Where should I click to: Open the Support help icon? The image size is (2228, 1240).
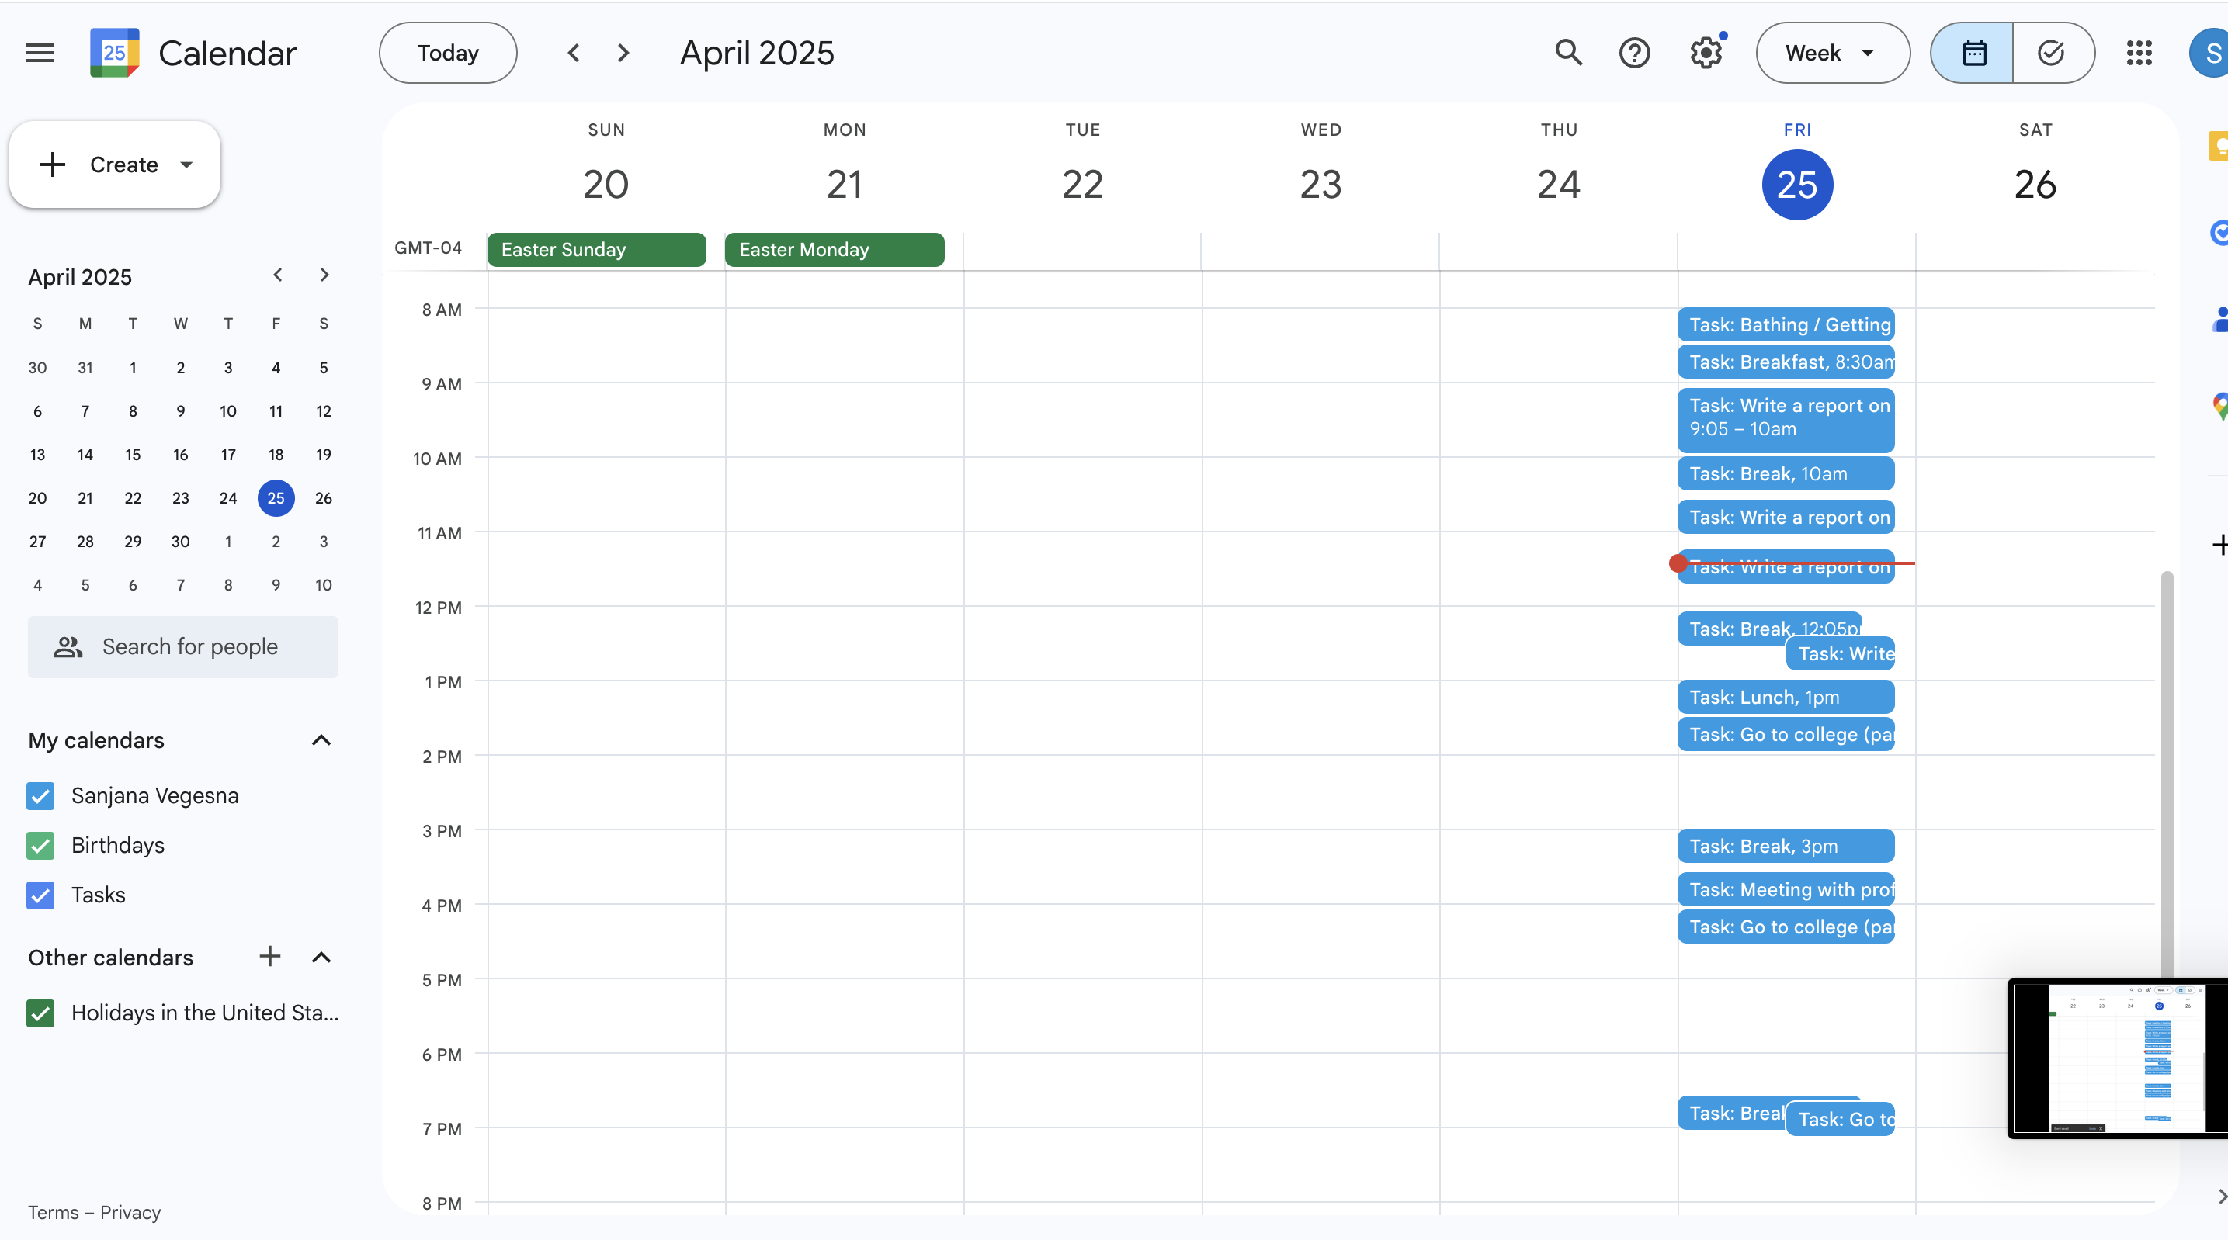1634,53
